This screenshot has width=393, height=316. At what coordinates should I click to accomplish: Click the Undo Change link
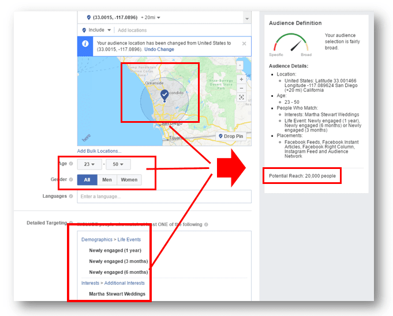pyautogui.click(x=159, y=50)
